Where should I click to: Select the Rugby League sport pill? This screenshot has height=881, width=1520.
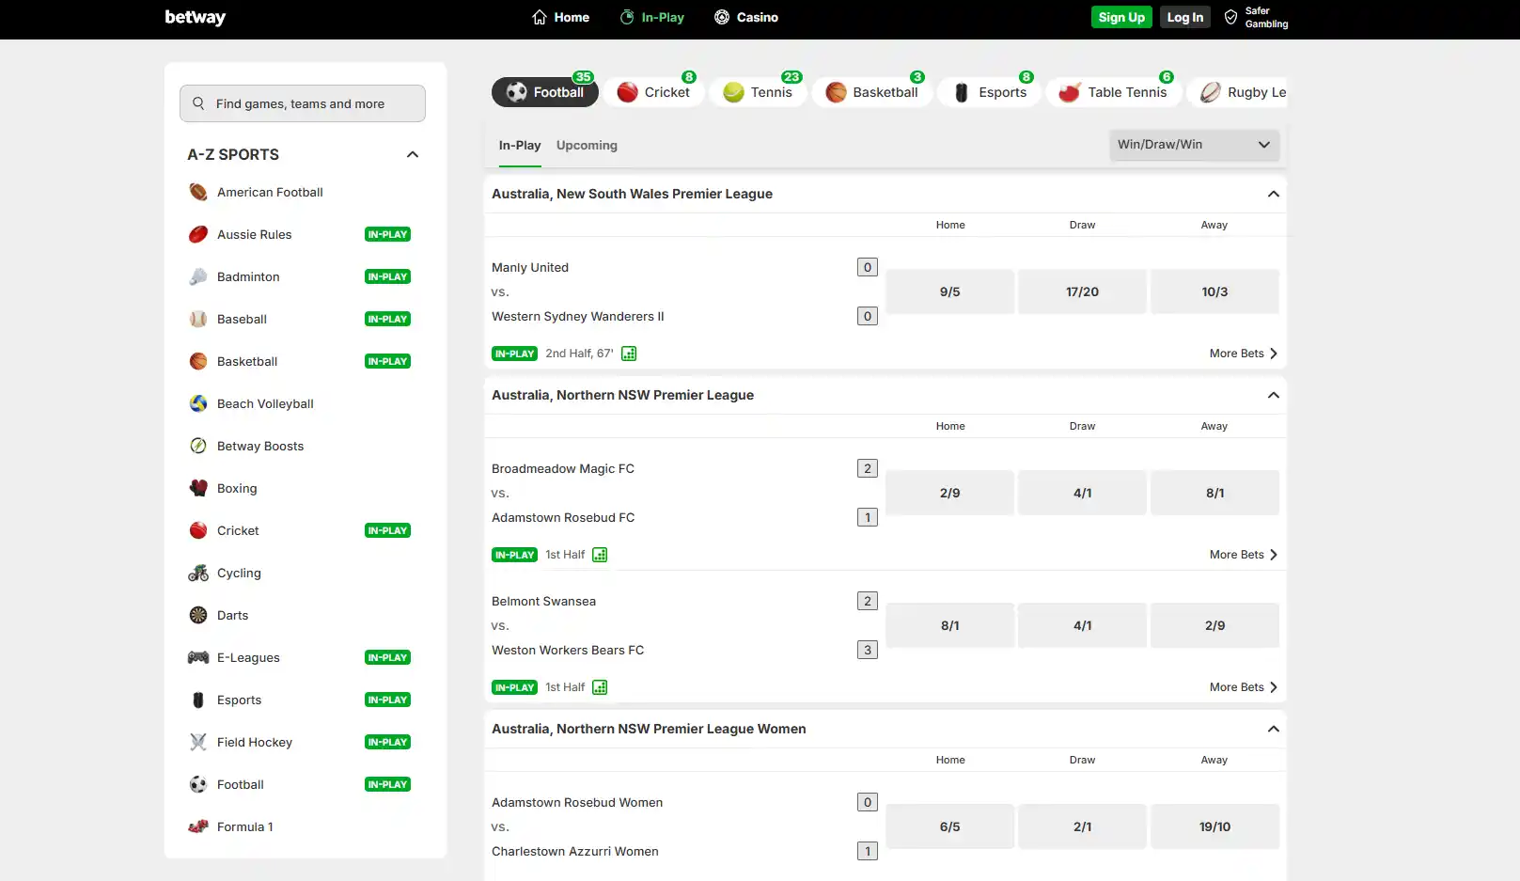point(1237,92)
